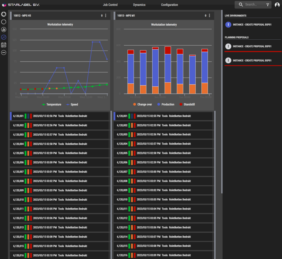Toggle the Speed series in the legend

coord(72,105)
